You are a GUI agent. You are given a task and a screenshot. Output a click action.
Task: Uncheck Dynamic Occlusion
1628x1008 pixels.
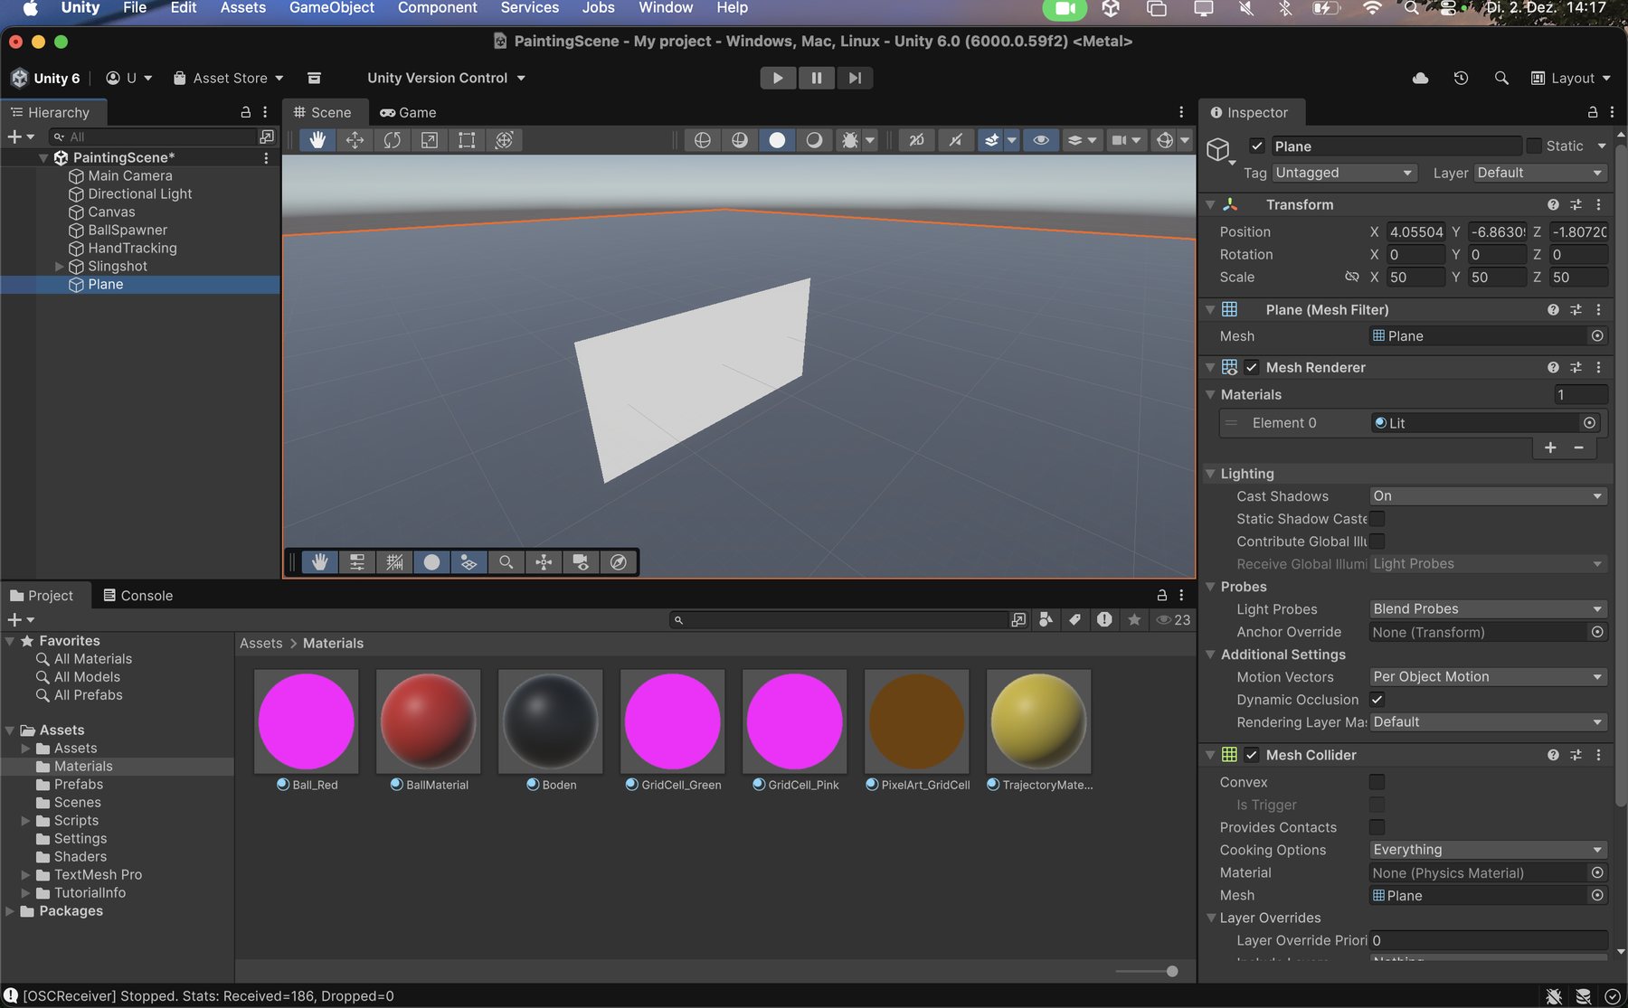point(1377,700)
